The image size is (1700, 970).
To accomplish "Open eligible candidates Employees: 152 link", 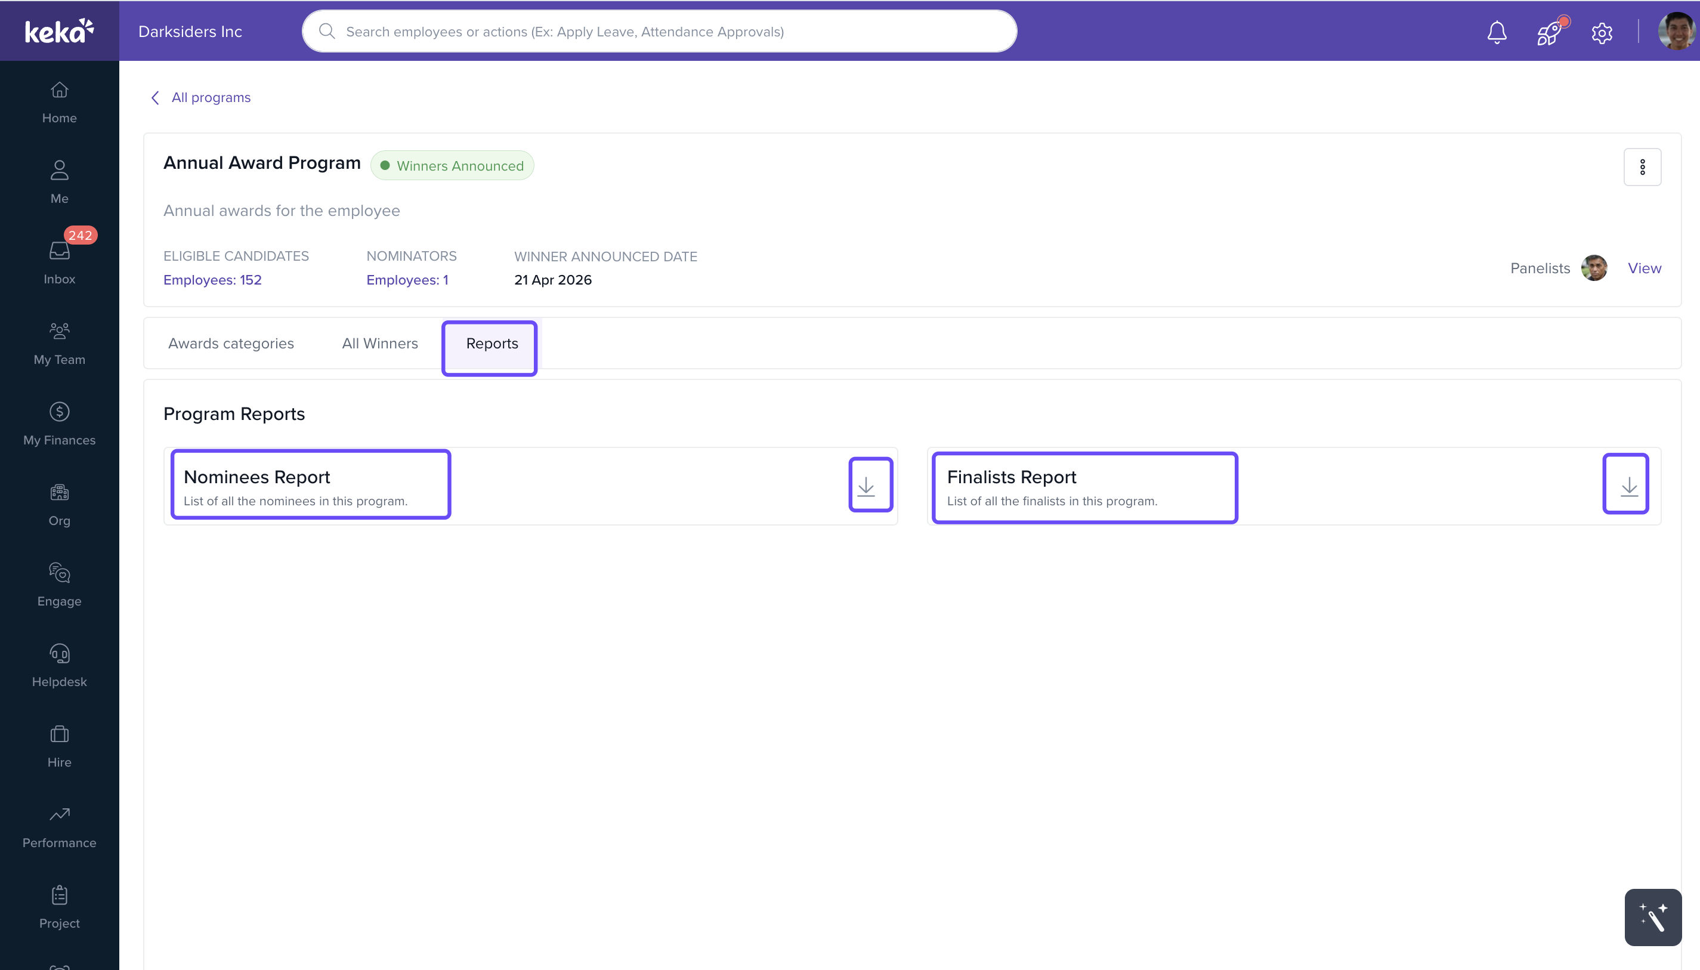I will click(x=212, y=280).
